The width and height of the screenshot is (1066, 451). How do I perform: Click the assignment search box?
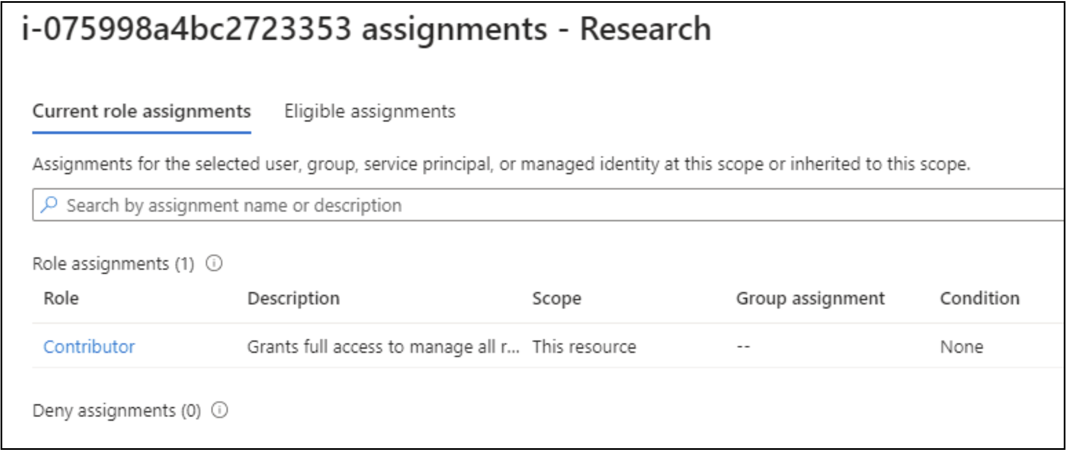coord(340,205)
